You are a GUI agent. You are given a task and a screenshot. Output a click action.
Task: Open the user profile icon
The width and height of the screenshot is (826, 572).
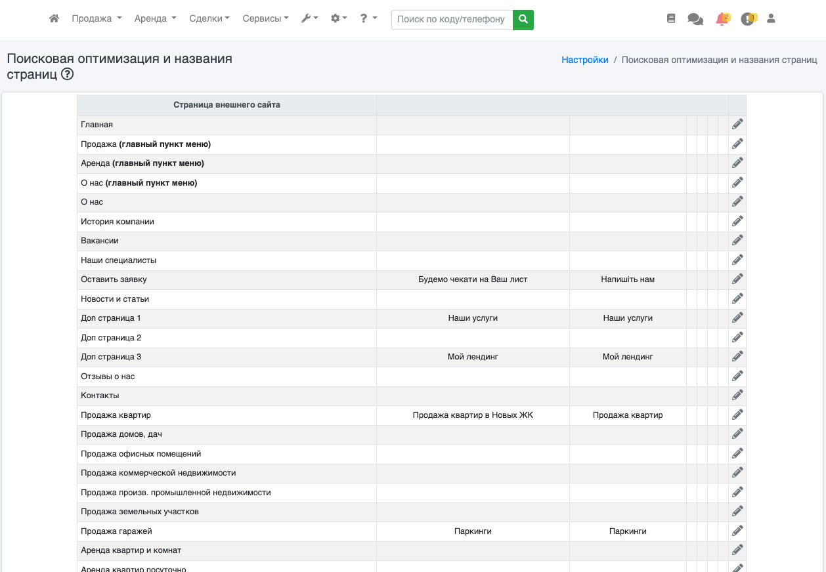[771, 19]
